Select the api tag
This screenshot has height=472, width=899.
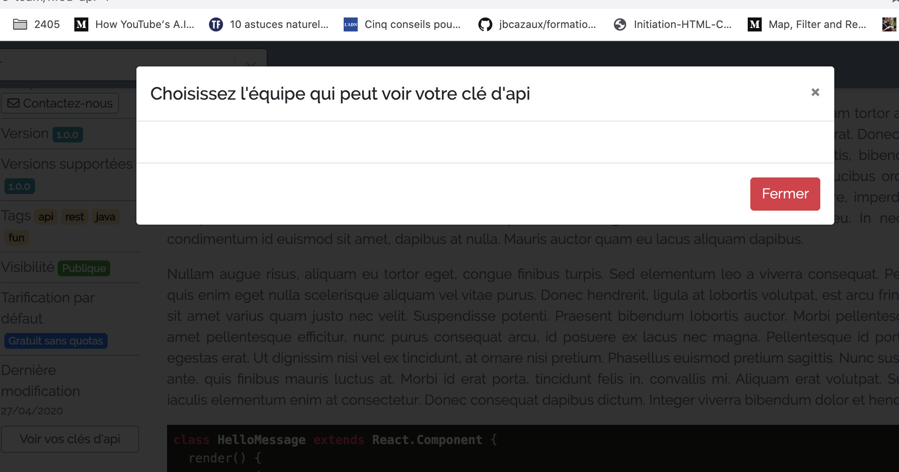pos(45,216)
